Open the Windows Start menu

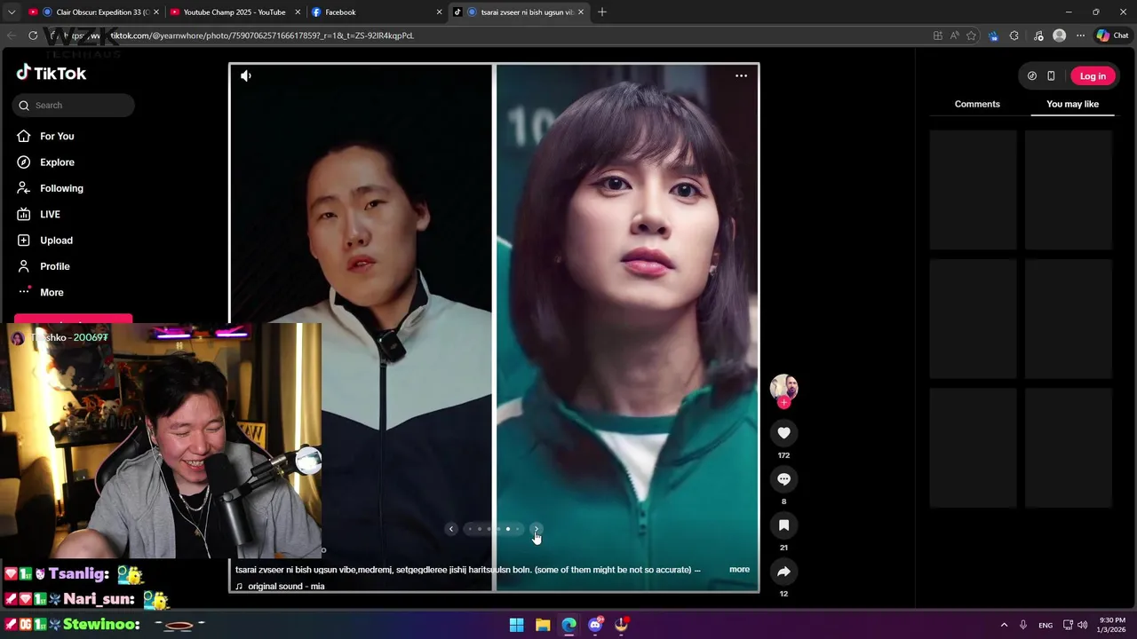[x=516, y=625]
